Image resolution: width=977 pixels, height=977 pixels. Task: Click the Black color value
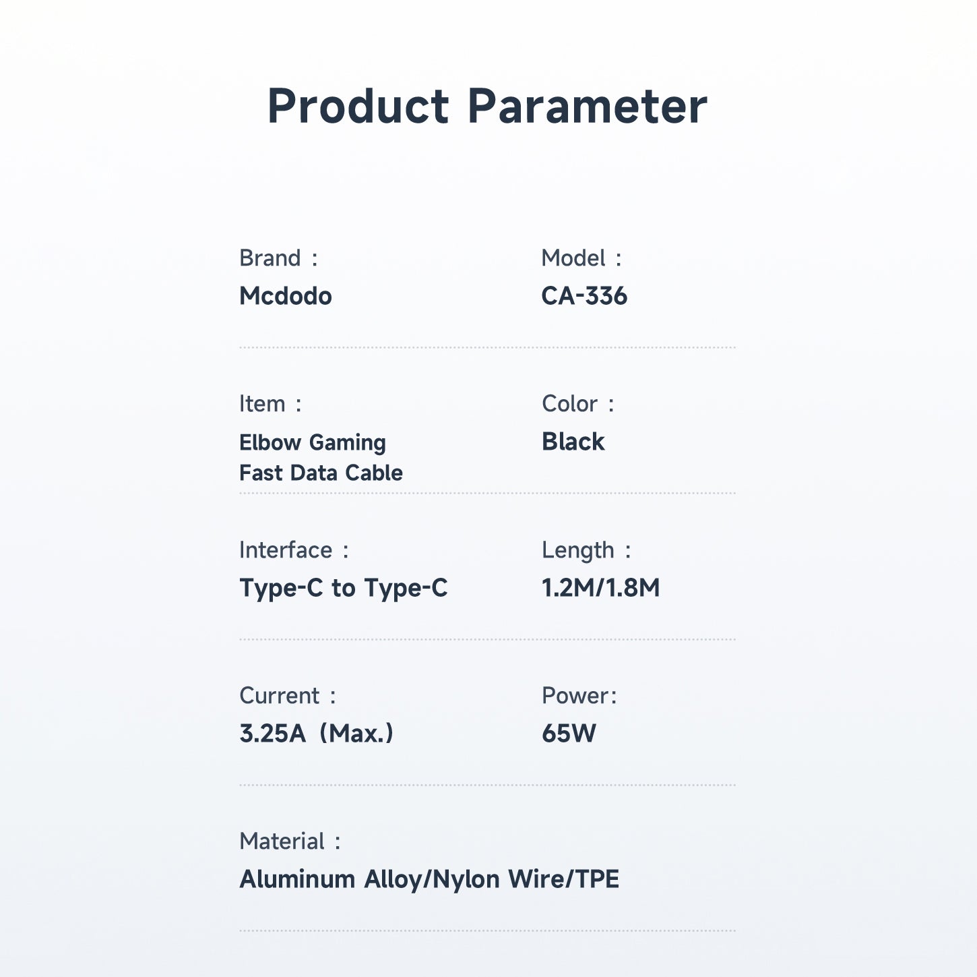[573, 442]
